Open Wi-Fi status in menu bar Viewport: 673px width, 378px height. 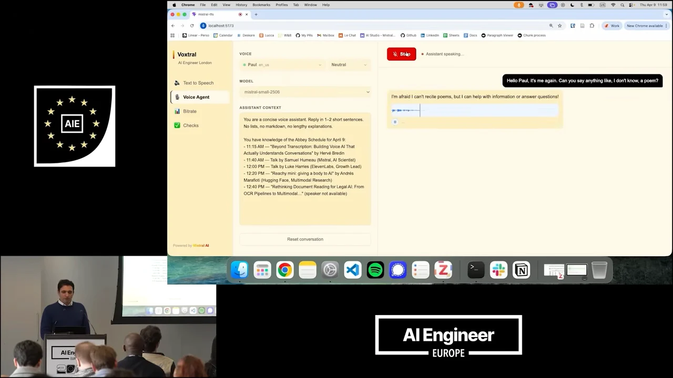(x=613, y=5)
